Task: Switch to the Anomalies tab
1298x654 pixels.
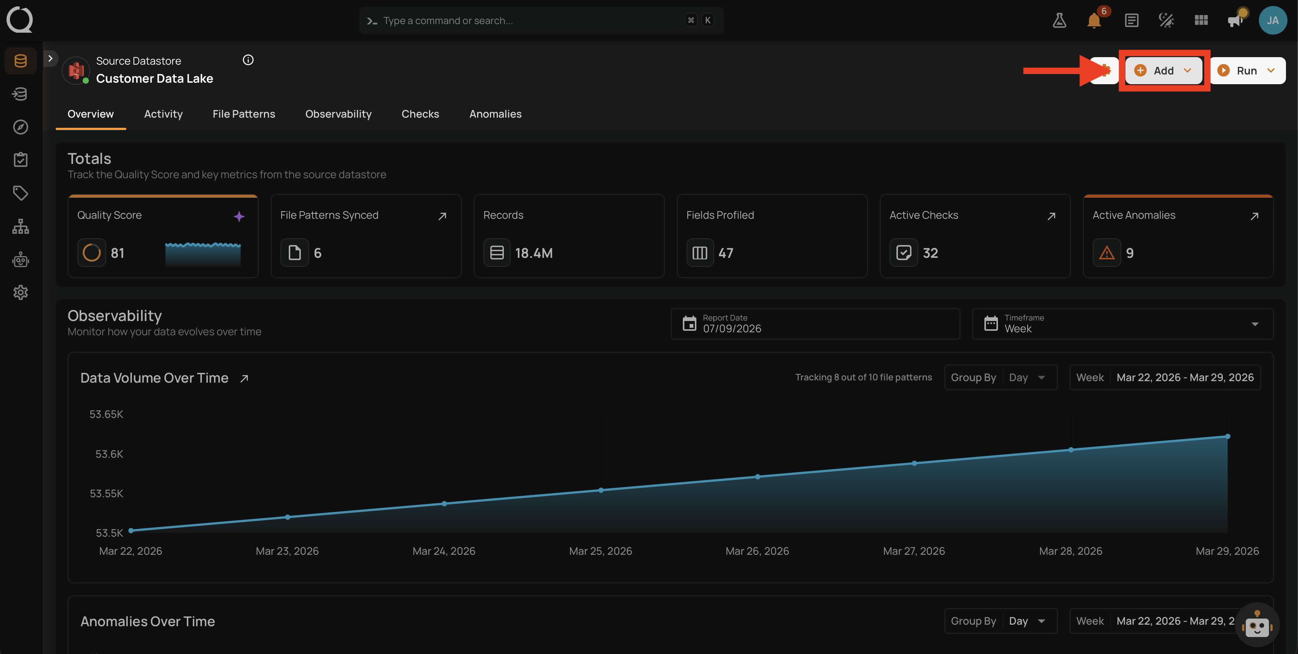Action: (x=495, y=114)
